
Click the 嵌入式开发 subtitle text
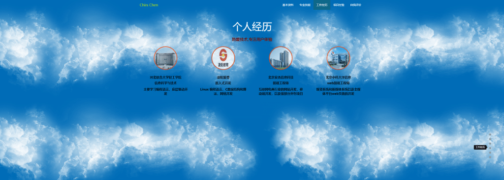point(223,83)
